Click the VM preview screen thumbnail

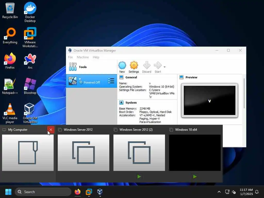209,100
